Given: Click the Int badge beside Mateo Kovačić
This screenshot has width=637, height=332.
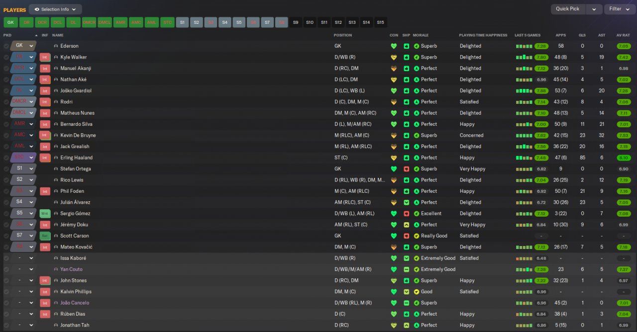Looking at the screenshot, I should (45, 247).
